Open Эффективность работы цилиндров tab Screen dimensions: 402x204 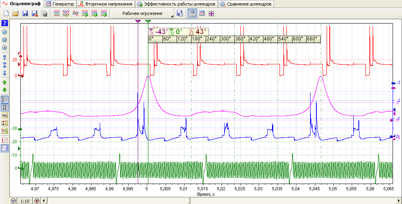[x=176, y=4]
